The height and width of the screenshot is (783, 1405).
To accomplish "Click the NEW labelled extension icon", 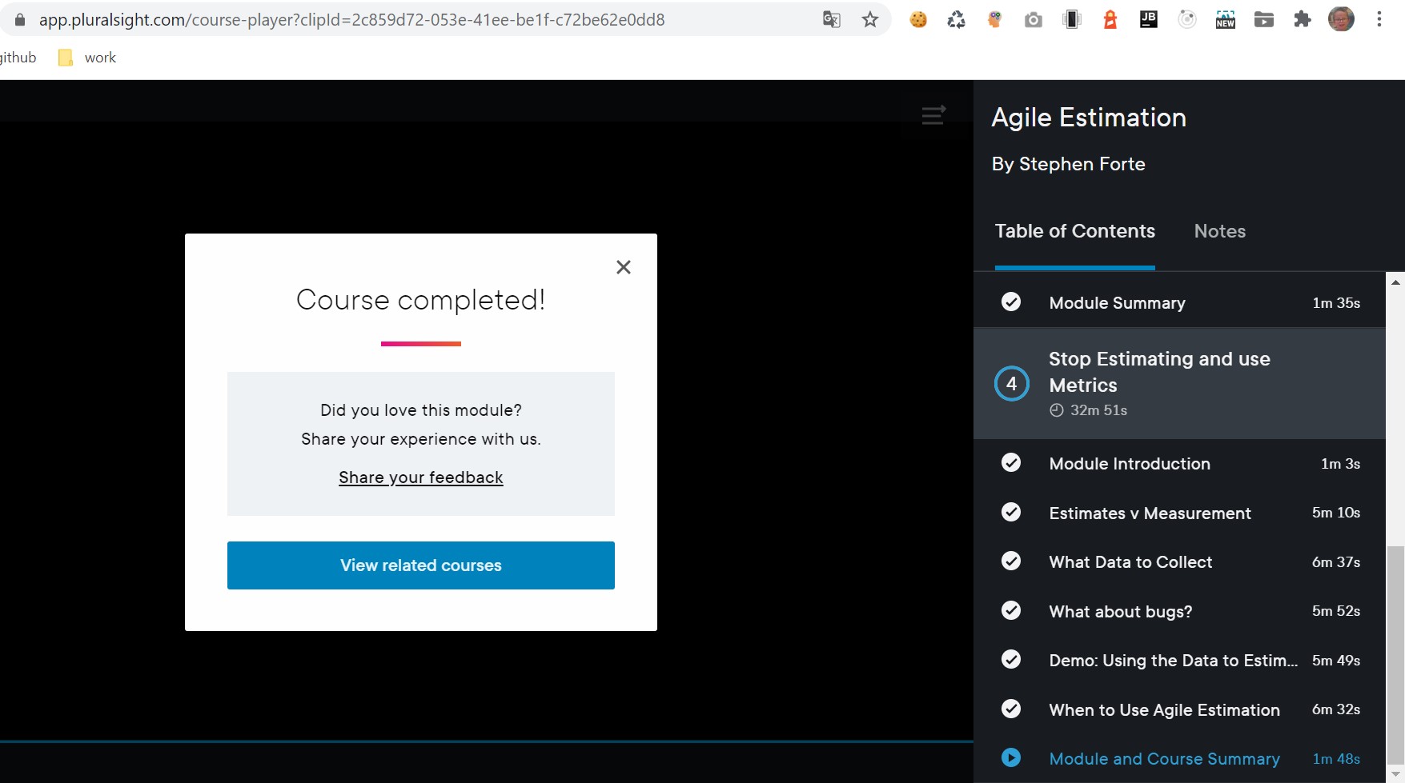I will point(1226,20).
